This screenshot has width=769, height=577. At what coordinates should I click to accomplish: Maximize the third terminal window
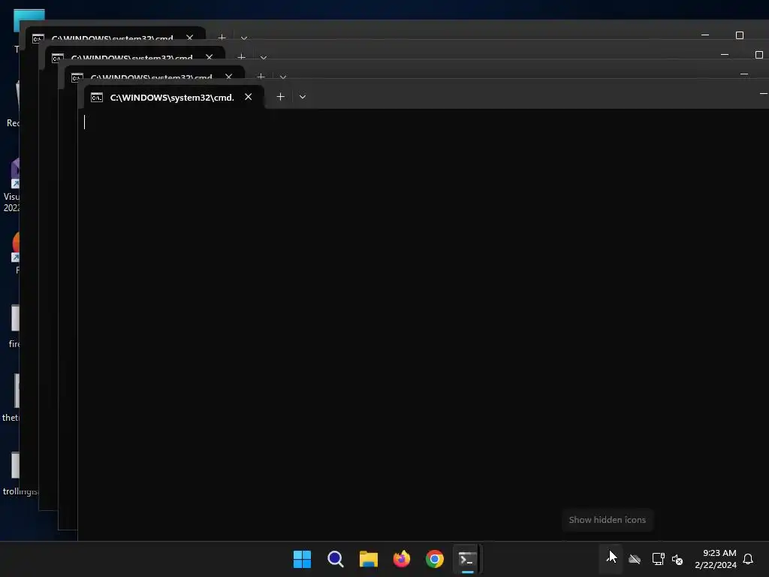click(x=758, y=54)
